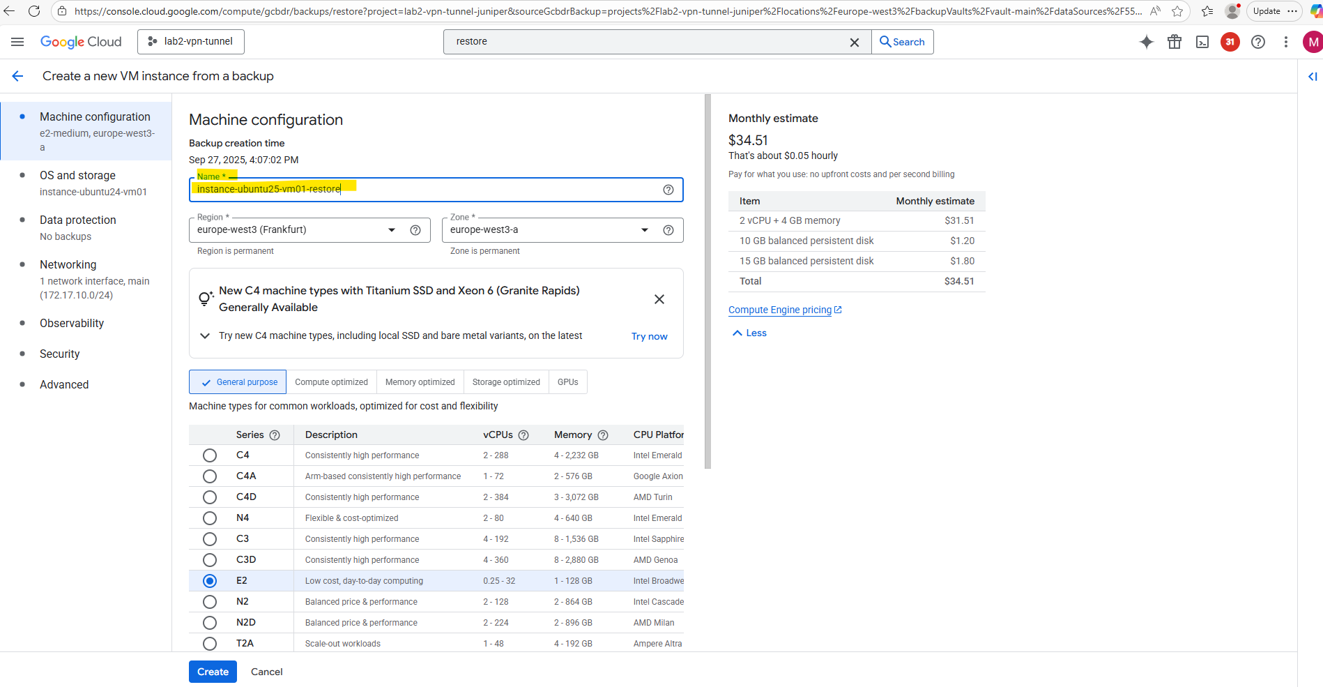Go back using the left arrow
1323x687 pixels.
click(x=18, y=76)
